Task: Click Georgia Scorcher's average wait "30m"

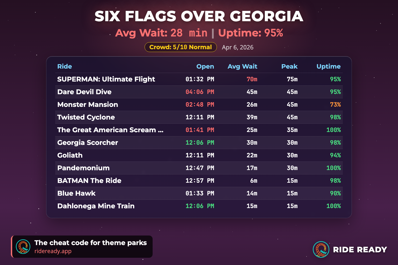Action: (252, 143)
